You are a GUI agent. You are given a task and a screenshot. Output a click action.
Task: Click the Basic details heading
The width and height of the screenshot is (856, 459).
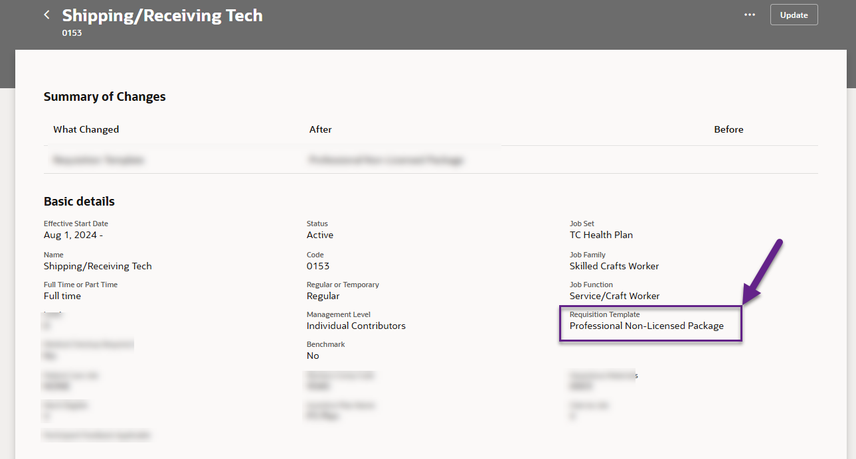click(79, 202)
